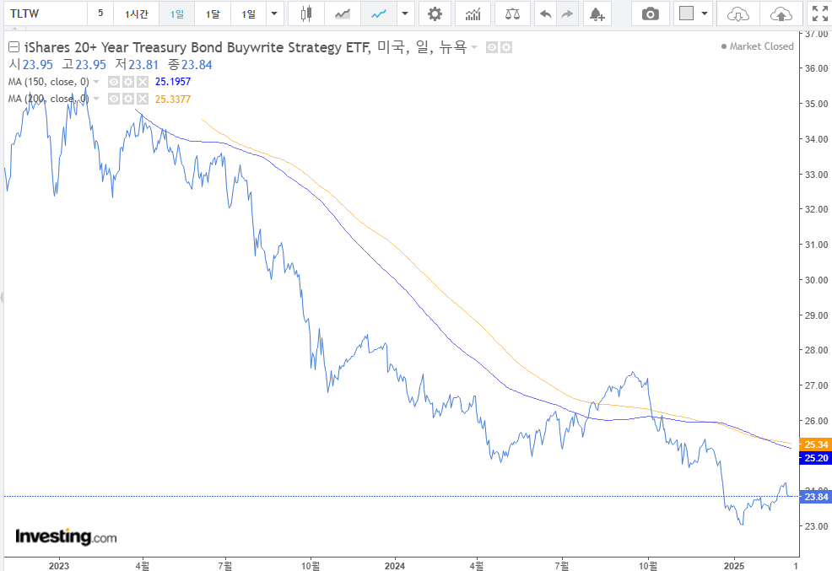This screenshot has height=571, width=832.
Task: Collapse the legend with the minus box icon
Action: (x=14, y=47)
